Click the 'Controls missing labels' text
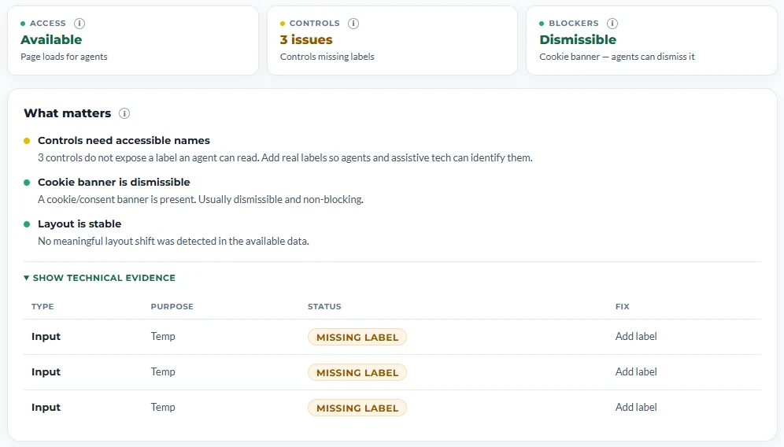The height and width of the screenshot is (447, 784). [327, 57]
